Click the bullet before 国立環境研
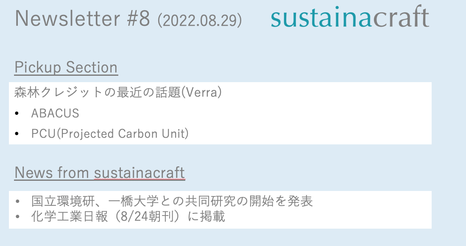This screenshot has height=246, width=466. [17, 202]
